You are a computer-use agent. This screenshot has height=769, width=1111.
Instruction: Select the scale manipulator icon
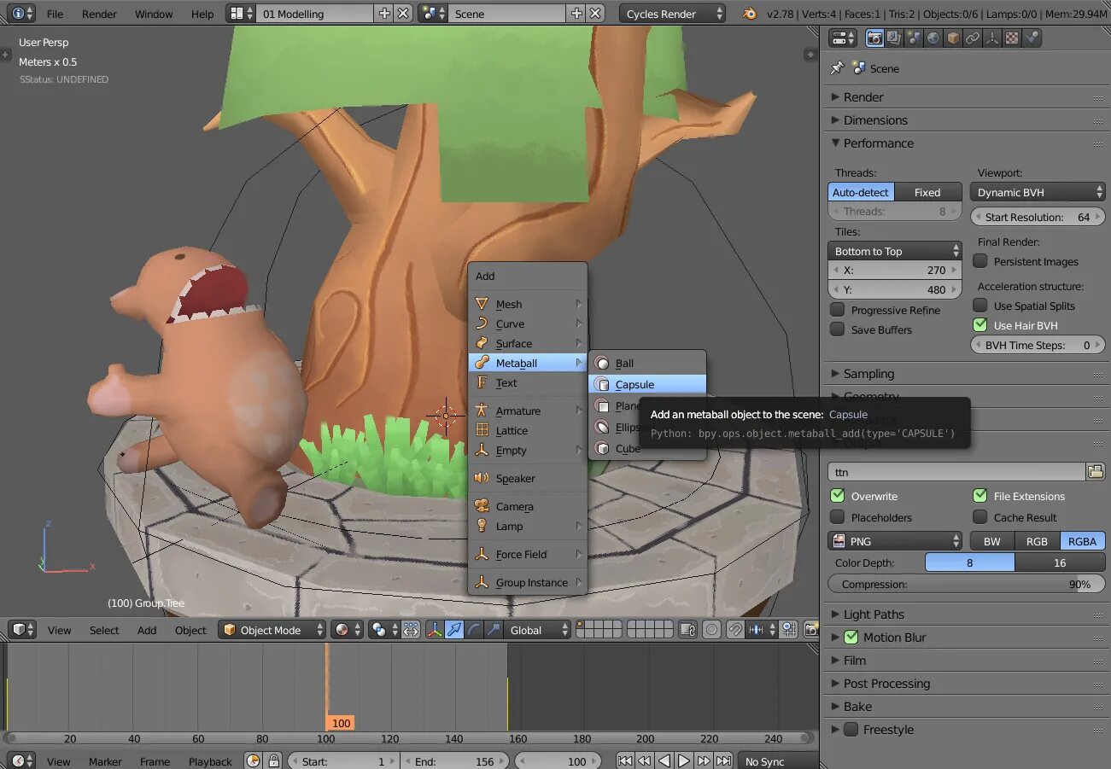(x=494, y=630)
